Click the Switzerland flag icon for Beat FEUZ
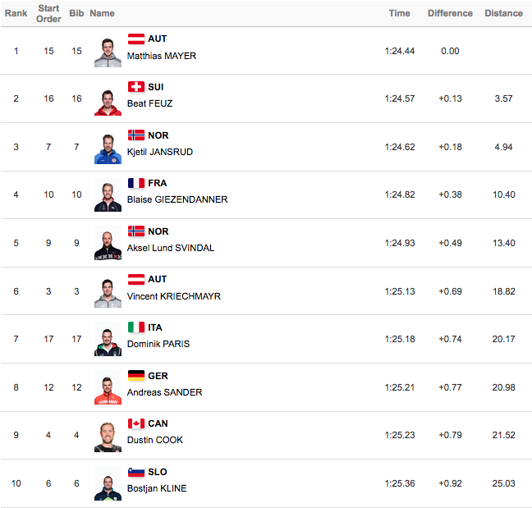 (x=136, y=87)
